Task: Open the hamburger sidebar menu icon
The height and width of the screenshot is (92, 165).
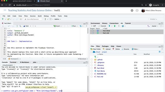Action: 5,10
